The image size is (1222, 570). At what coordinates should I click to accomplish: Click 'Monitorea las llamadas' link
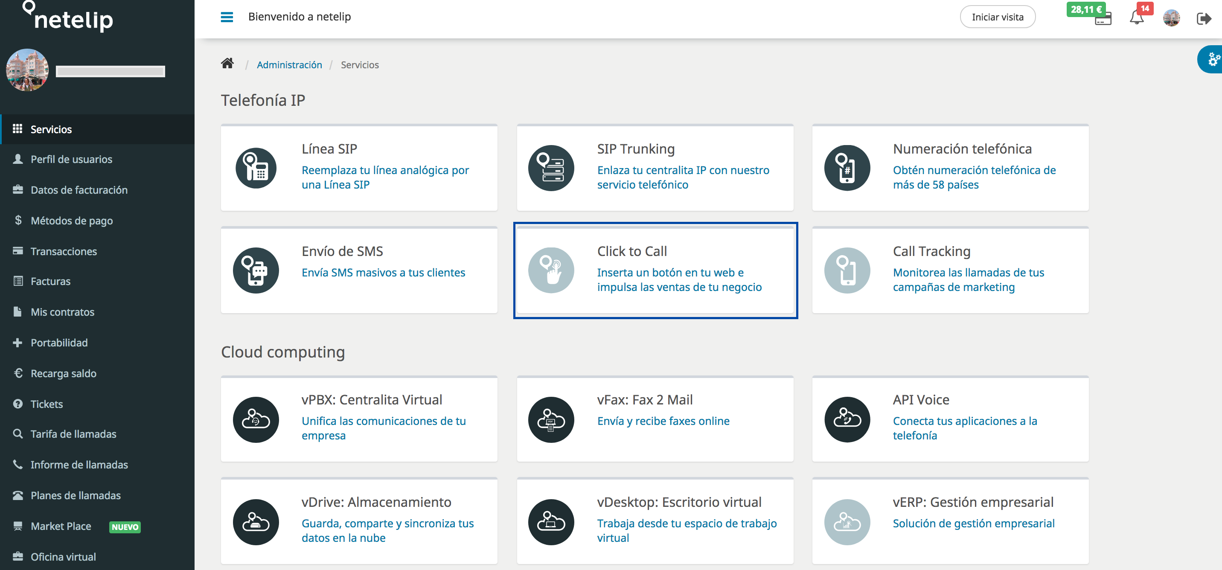point(969,280)
